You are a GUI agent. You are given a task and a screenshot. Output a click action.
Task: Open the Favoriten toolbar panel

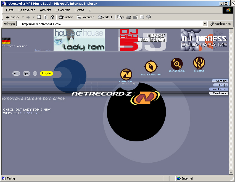point(86,17)
